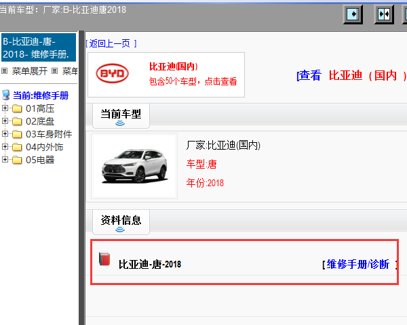Click the 年份:2018 text
Screen dimensions: 407x325
click(x=205, y=183)
